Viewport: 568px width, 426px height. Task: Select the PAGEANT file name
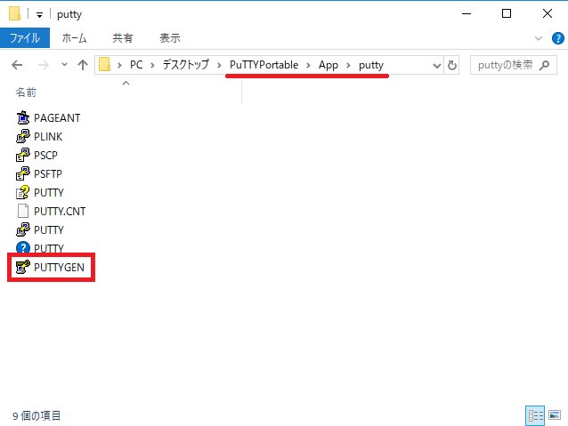[x=57, y=118]
